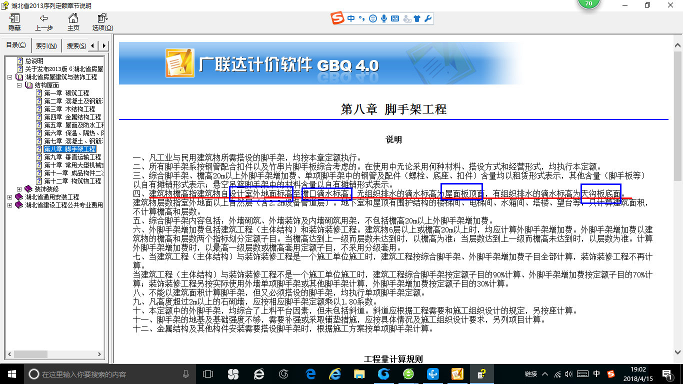Image resolution: width=683 pixels, height=384 pixels.
Task: Open the Sogou soft keyboard icon
Action: tap(394, 18)
